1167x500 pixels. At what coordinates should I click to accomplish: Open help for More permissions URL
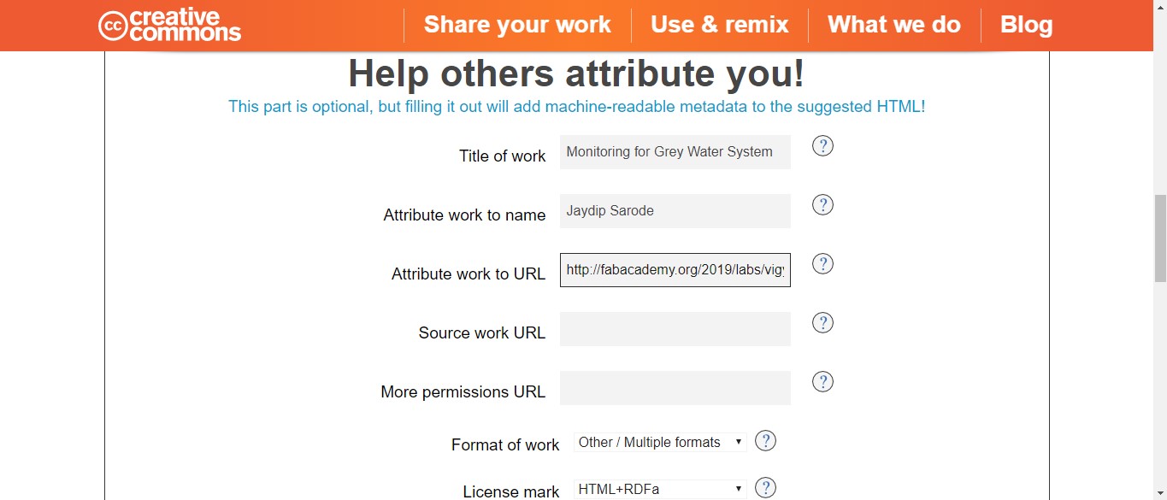822,382
